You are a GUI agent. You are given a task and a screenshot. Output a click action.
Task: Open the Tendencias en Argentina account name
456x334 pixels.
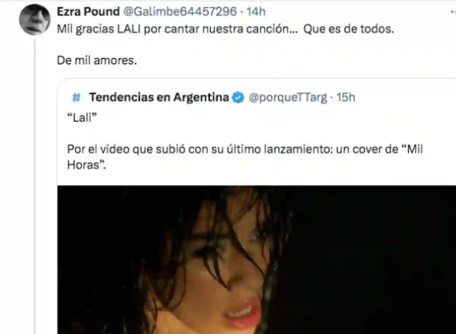click(159, 98)
